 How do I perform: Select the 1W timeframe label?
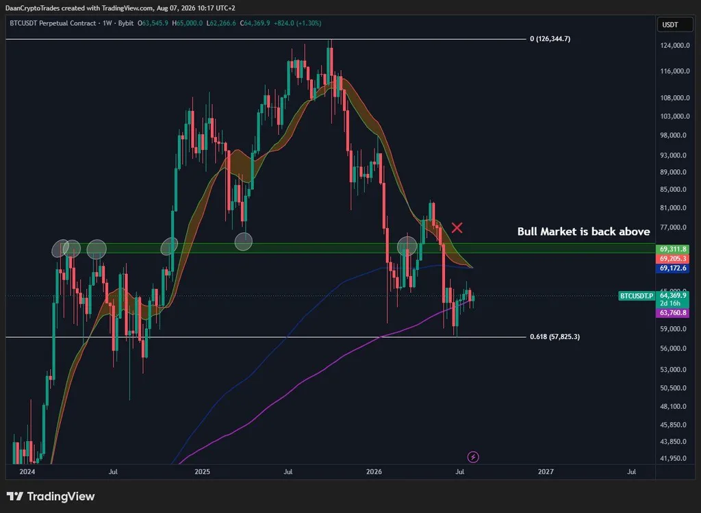(107, 23)
